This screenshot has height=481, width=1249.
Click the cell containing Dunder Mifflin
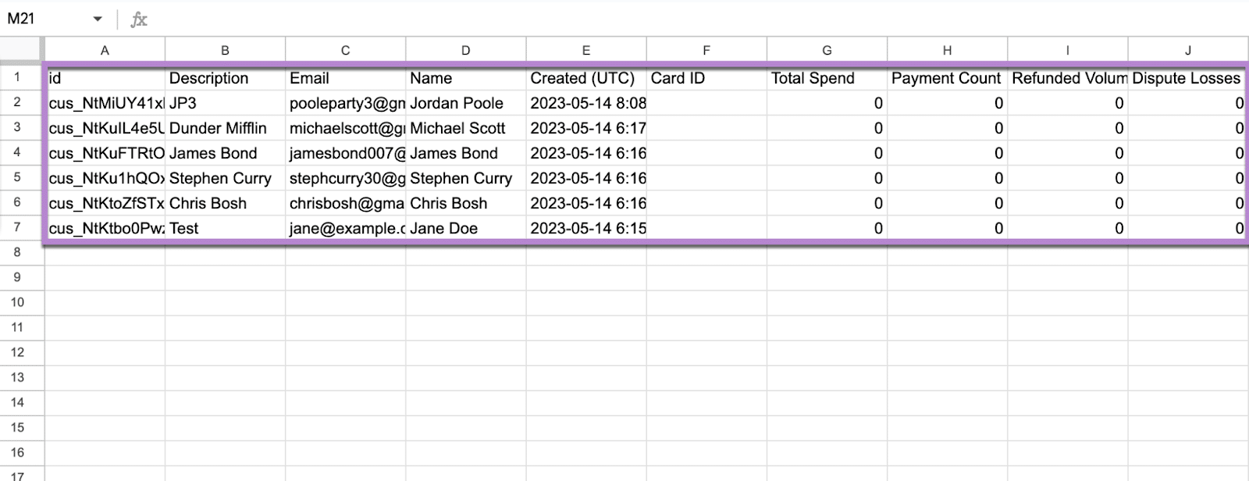point(225,128)
